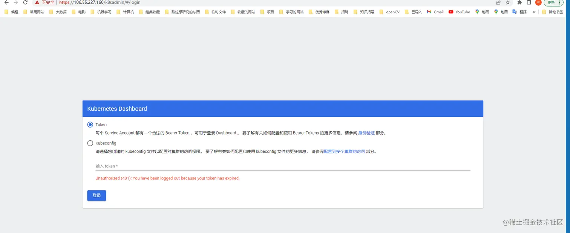Open the 常用网站 bookmark folder
This screenshot has height=233, width=570.
click(x=34, y=12)
